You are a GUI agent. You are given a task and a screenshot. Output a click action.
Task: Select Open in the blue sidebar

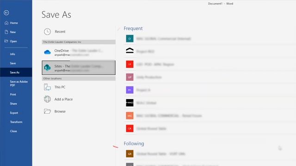tap(11, 41)
